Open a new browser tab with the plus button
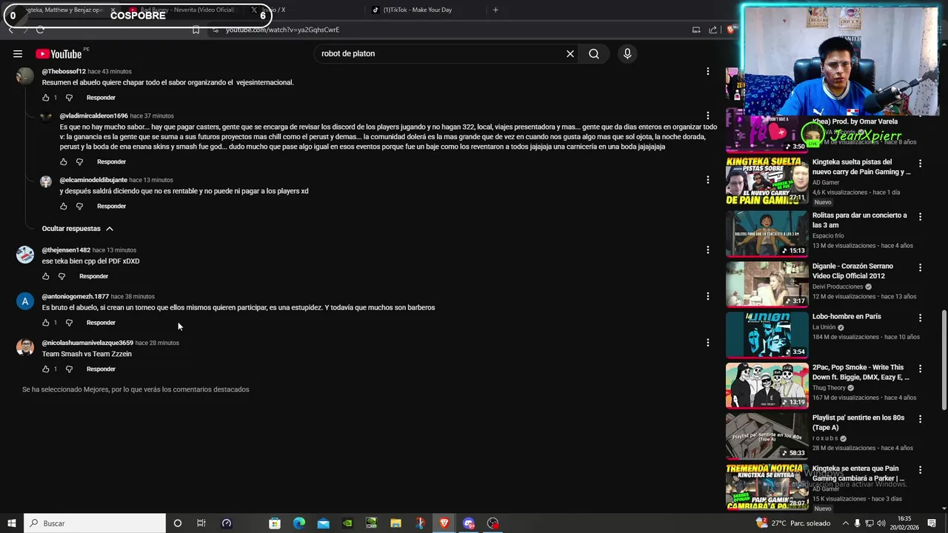The height and width of the screenshot is (533, 948). click(495, 10)
